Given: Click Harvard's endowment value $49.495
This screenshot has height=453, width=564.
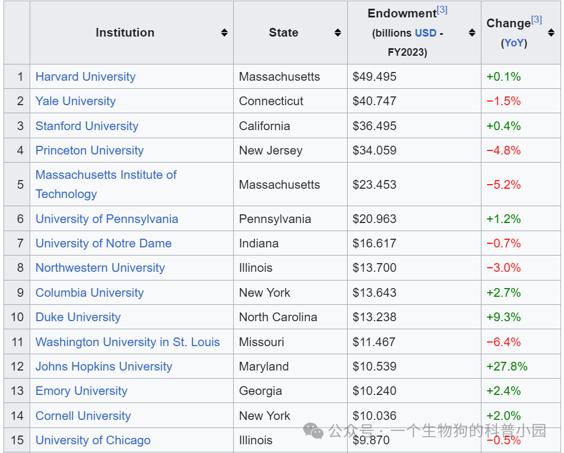Looking at the screenshot, I should (x=374, y=77).
